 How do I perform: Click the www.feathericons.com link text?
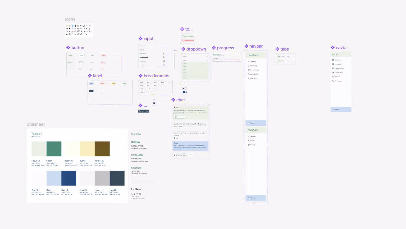pyautogui.click(x=138, y=199)
